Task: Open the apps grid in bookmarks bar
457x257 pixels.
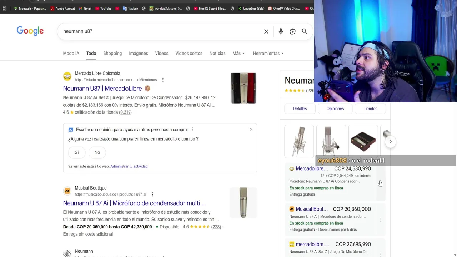Action: coord(5,9)
